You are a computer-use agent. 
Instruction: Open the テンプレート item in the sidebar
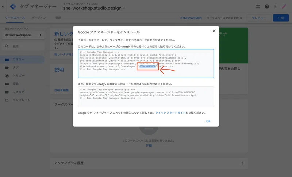click(22, 100)
